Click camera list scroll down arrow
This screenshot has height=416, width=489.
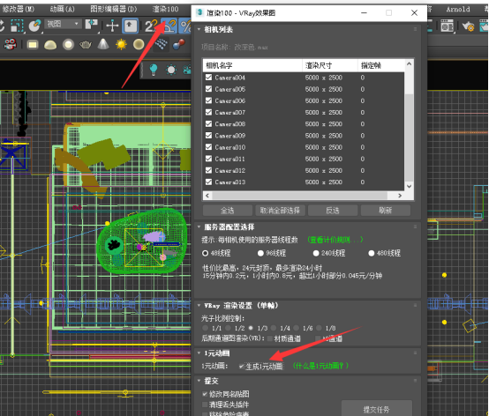(x=410, y=186)
